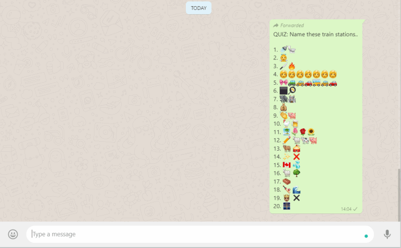
Task: Click the black crossed swords emoji in item 19
Action: coord(296,198)
